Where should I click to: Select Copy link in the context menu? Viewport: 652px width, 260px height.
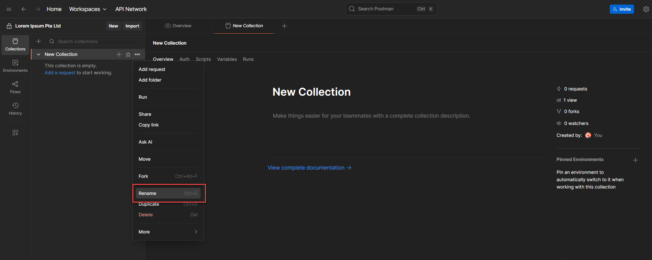(x=168, y=125)
